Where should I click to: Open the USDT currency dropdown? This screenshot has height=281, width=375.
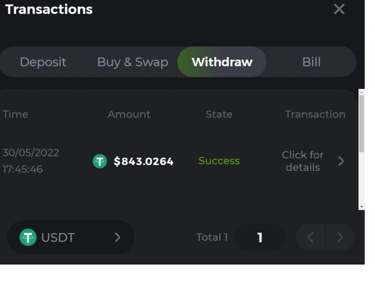coord(70,237)
